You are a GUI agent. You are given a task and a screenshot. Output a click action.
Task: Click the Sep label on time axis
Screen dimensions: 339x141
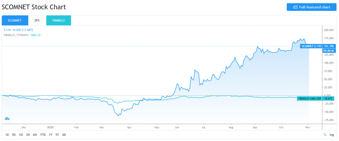255,127
